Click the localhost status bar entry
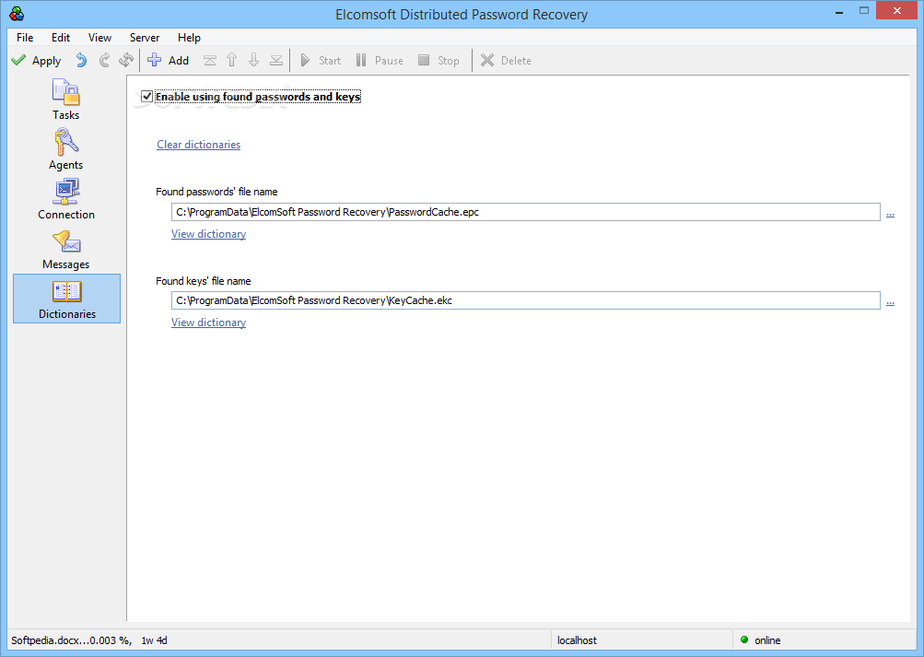 pyautogui.click(x=577, y=639)
